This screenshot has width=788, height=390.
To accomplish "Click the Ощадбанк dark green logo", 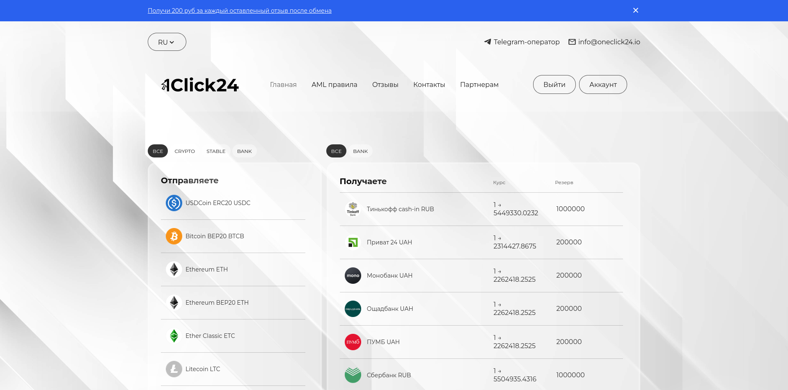I will [353, 309].
